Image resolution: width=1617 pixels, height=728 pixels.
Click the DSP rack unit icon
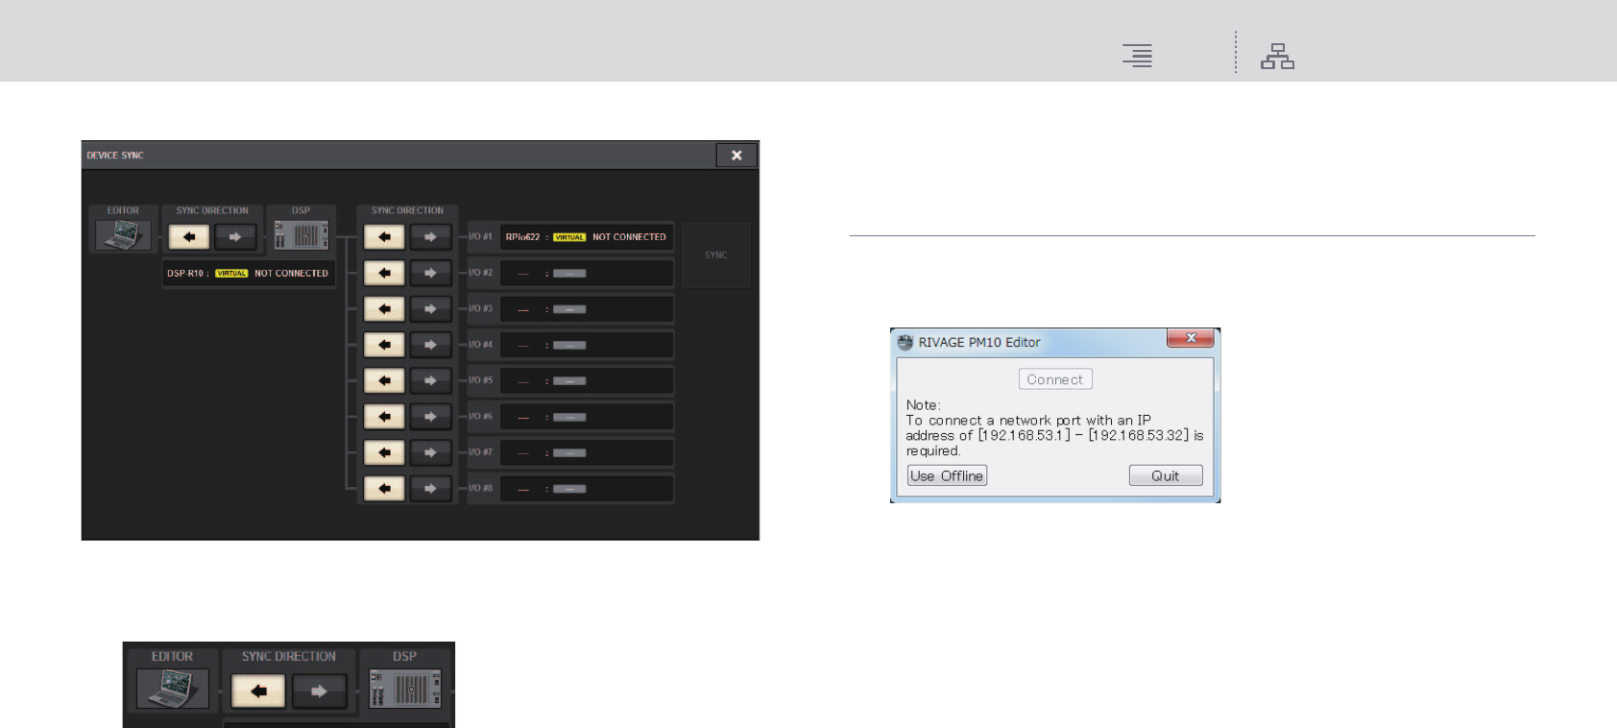301,235
